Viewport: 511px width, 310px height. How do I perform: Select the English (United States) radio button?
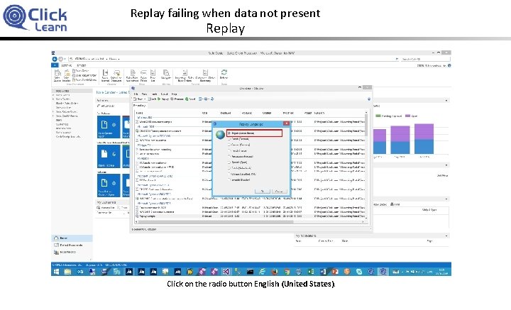click(x=229, y=133)
